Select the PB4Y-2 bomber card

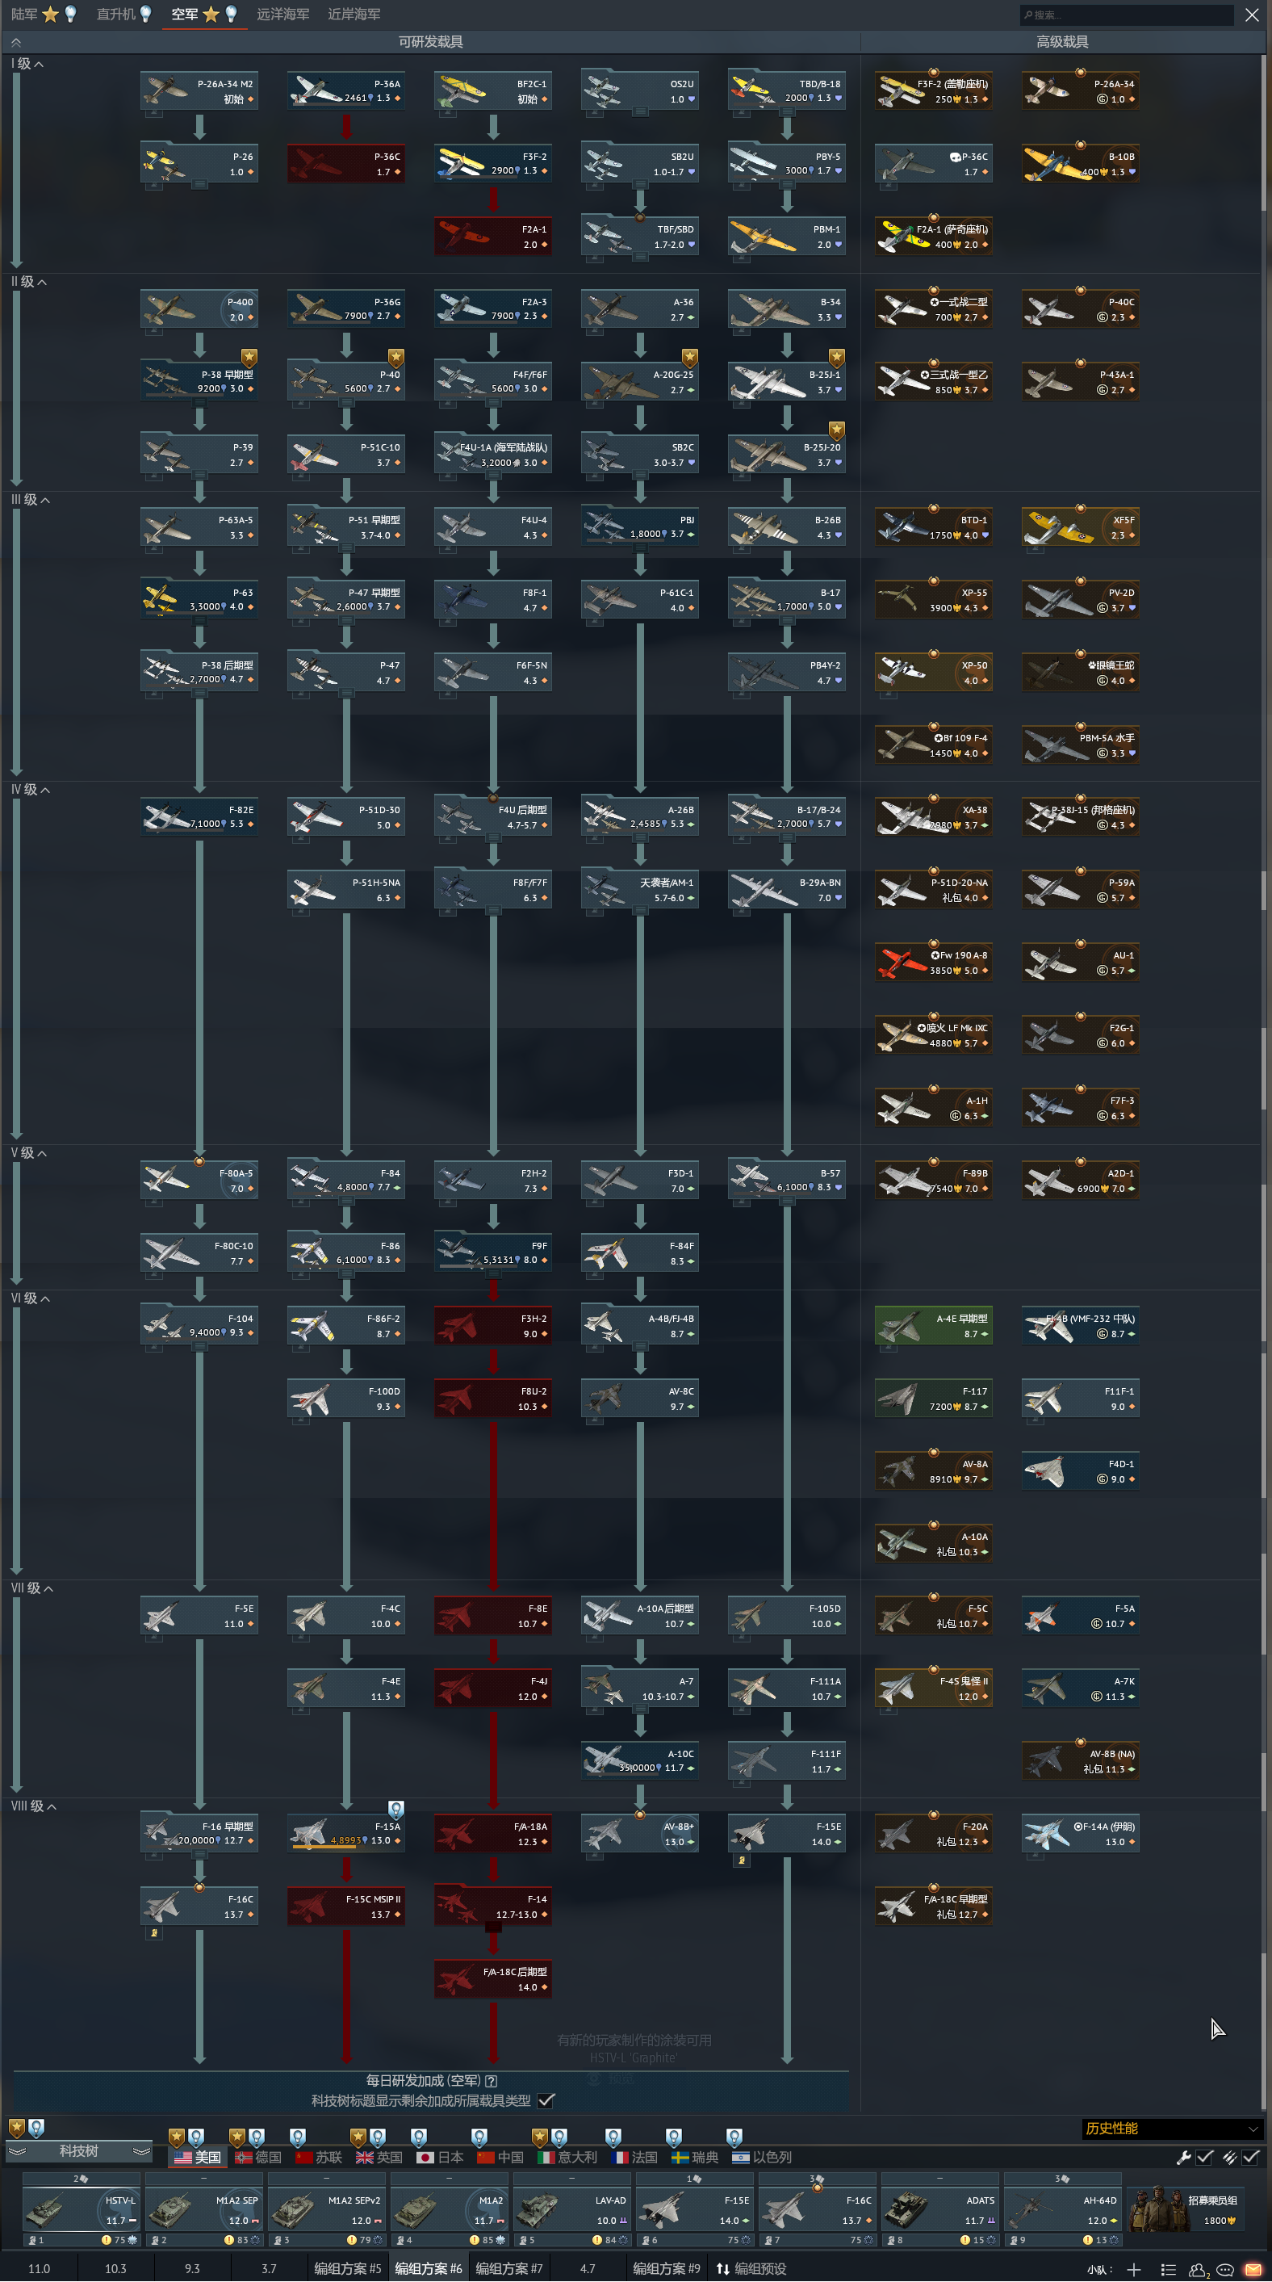(787, 672)
